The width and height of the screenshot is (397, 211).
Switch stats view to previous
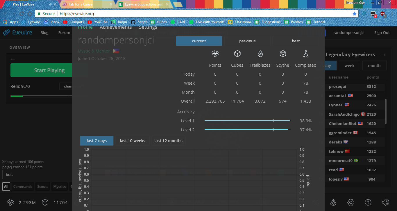[247, 41]
